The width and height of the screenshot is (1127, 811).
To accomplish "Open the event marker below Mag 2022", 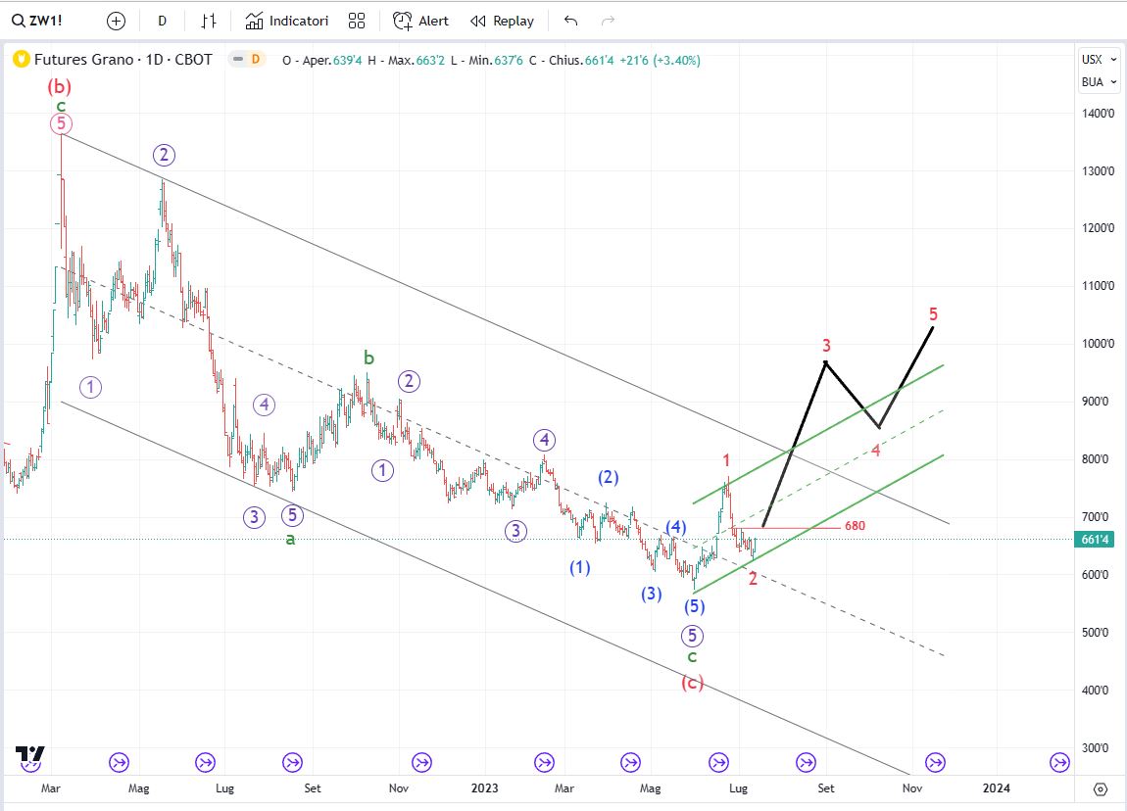I will coord(119,763).
